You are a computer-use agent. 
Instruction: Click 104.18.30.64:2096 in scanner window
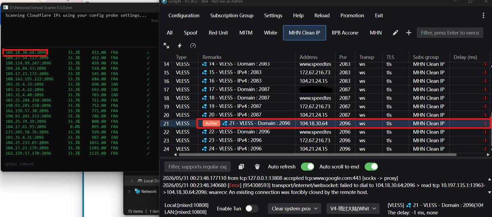25,52
